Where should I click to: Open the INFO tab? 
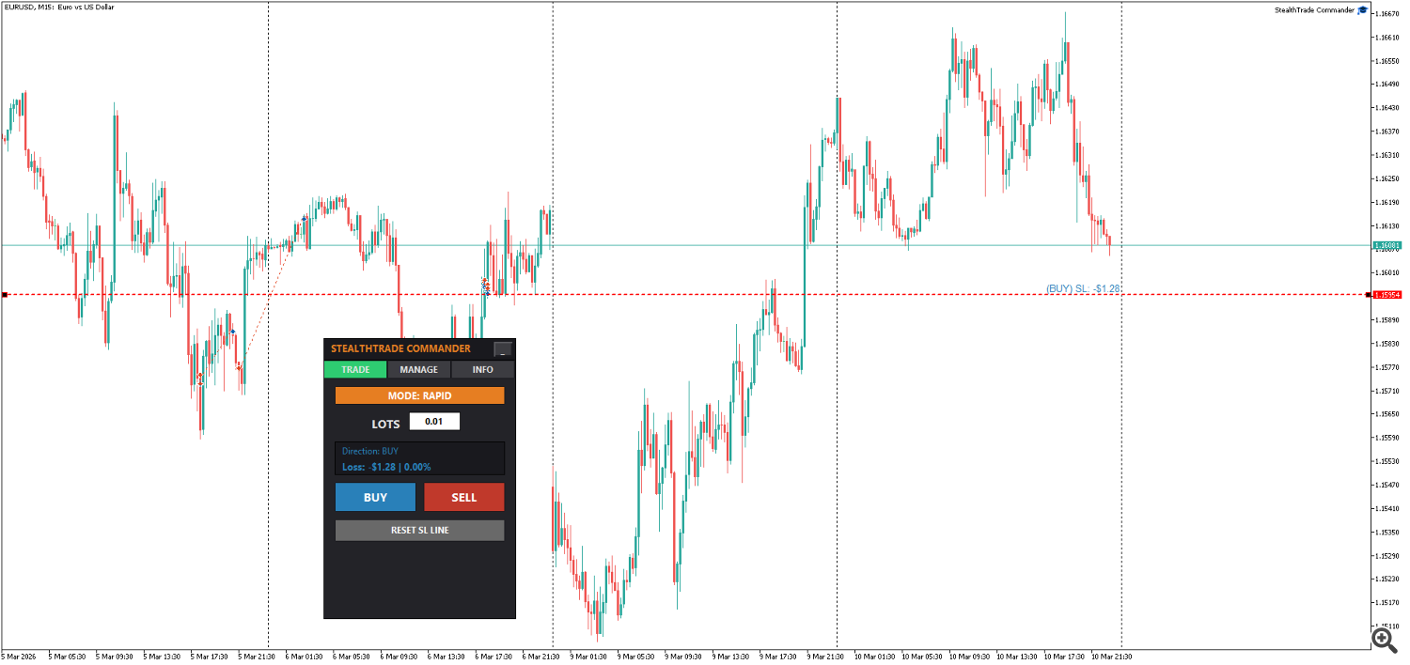click(x=483, y=369)
